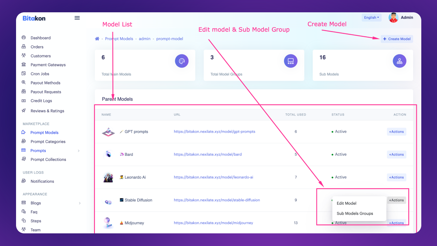
Task: Click the Payout Requests sidebar icon
Action: click(24, 92)
